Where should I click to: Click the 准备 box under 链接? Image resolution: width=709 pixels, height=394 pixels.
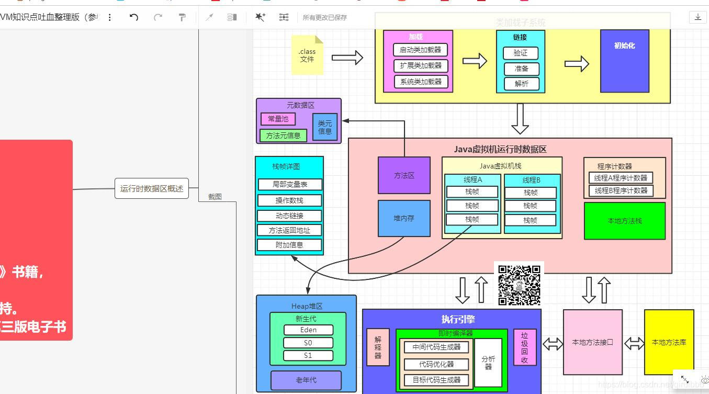pyautogui.click(x=522, y=69)
